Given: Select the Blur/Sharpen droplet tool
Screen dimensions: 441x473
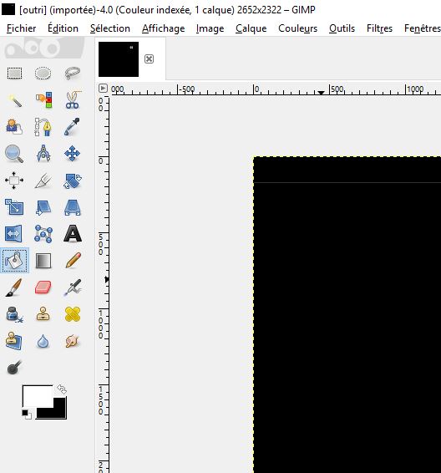Looking at the screenshot, I should 43,342.
